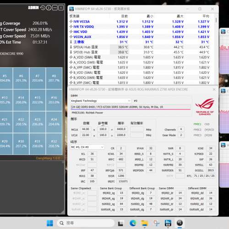Click the Gear Mode value field
The image size is (229, 229).
pos(181,135)
